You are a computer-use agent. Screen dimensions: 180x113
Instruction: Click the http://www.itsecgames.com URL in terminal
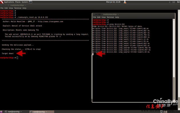[50, 21]
